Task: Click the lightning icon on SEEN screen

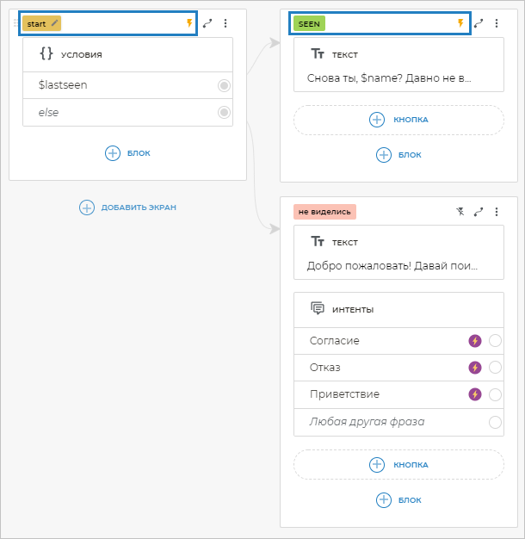Action: click(x=460, y=23)
